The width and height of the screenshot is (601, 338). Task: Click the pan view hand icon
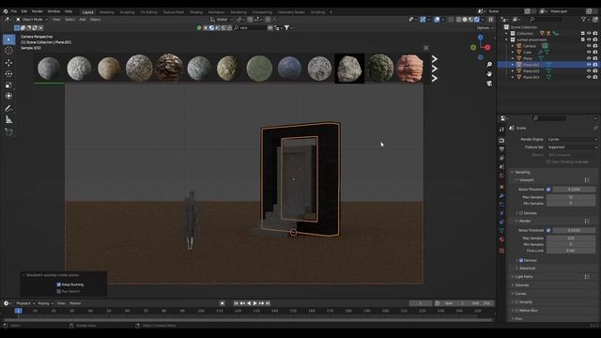pyautogui.click(x=489, y=74)
